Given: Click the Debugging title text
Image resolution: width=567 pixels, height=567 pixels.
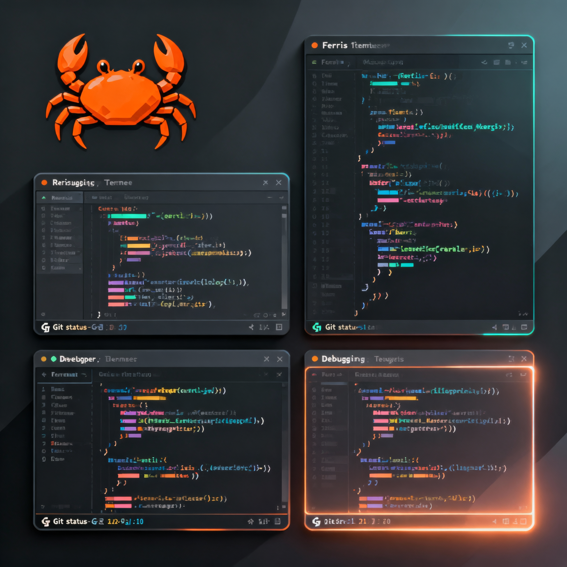Looking at the screenshot, I should click(x=343, y=359).
